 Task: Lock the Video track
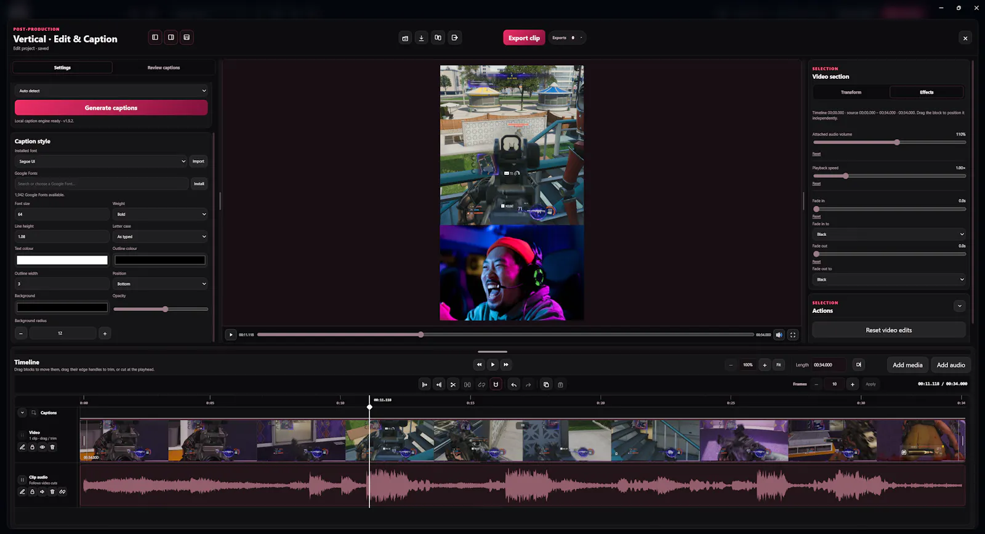(33, 447)
